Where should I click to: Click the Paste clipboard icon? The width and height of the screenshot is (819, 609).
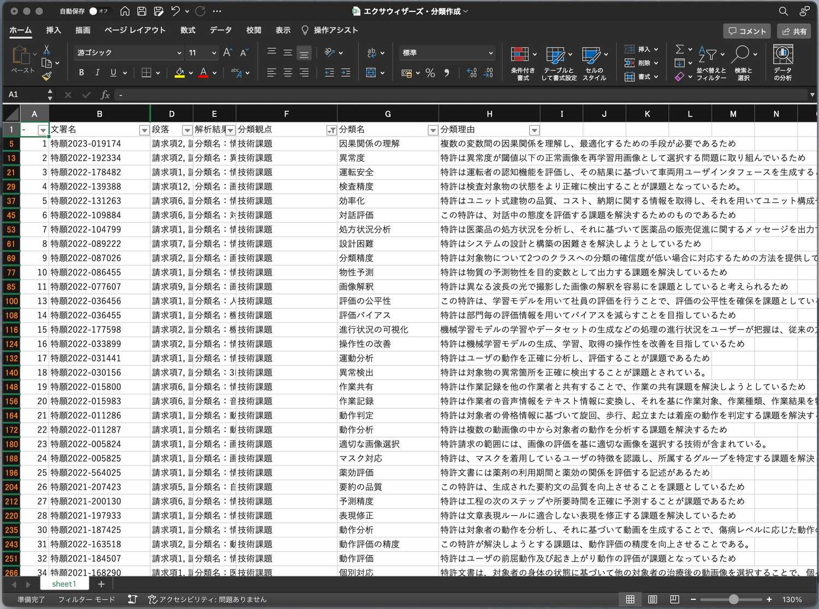pos(21,55)
